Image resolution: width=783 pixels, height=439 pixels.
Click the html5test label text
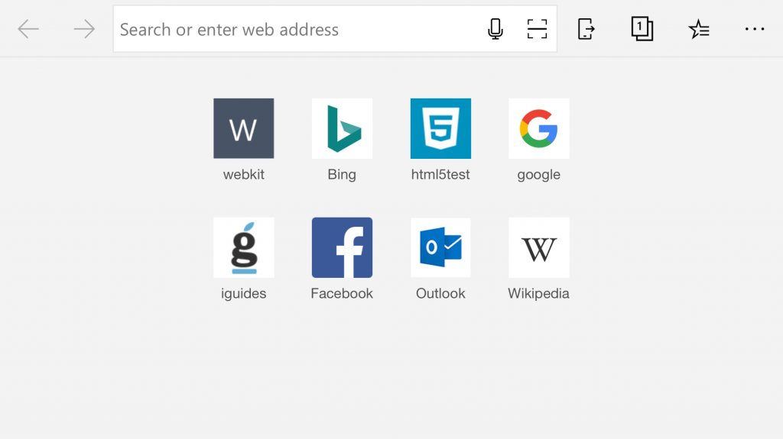(440, 175)
